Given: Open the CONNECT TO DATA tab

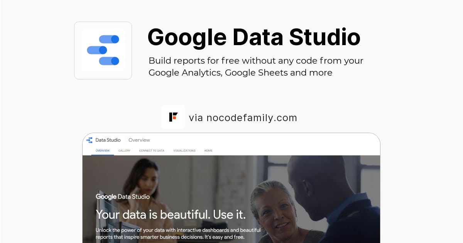Looking at the screenshot, I should (152, 150).
